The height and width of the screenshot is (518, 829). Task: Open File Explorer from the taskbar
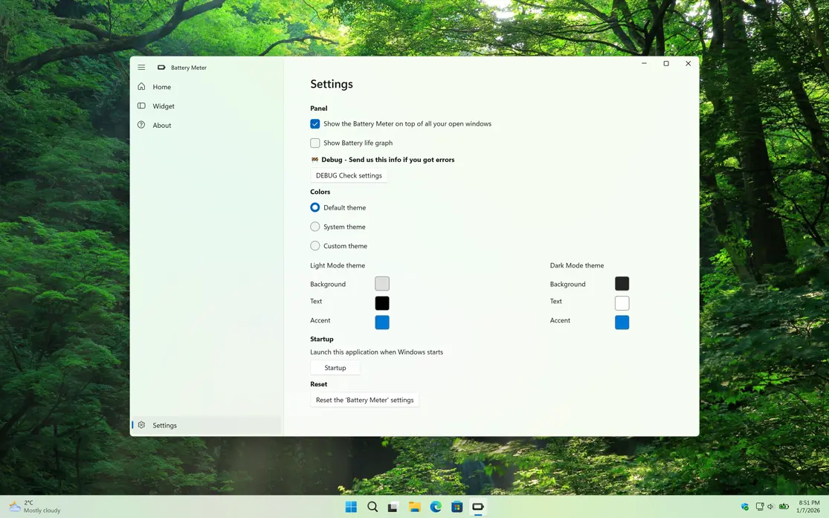coord(415,507)
